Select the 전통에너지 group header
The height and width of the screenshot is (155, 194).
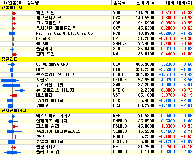(x=97, y=8)
